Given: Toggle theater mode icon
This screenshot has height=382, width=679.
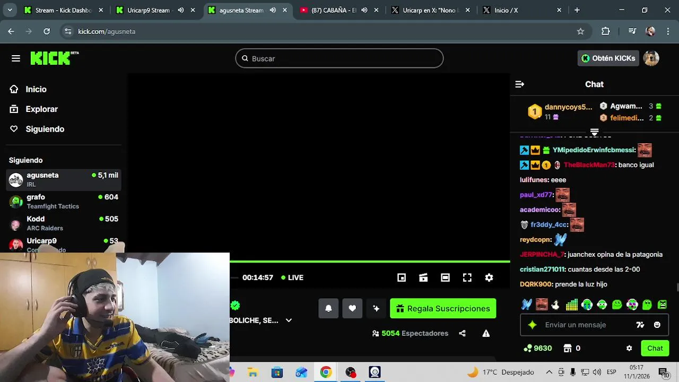Looking at the screenshot, I should (x=445, y=277).
